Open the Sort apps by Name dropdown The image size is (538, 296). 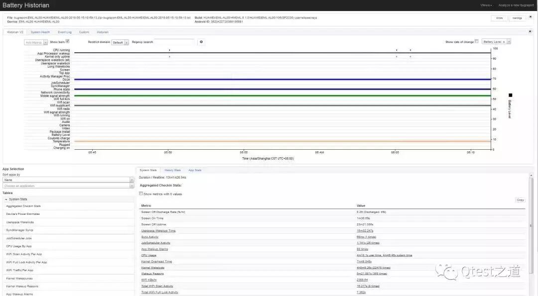[x=68, y=180]
